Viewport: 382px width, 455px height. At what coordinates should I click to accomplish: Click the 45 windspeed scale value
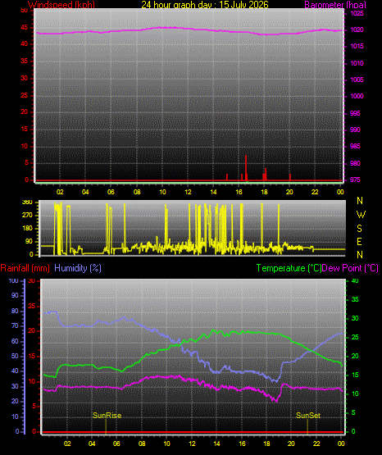click(x=25, y=28)
